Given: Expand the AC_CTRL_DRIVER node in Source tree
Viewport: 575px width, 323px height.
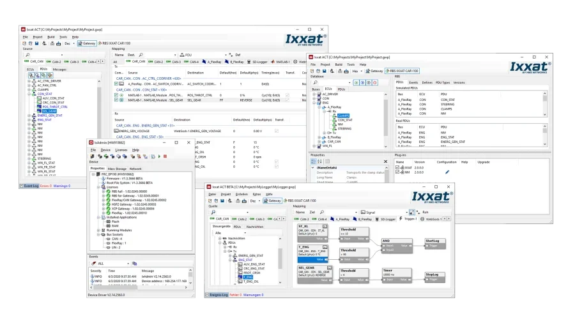Looking at the screenshot, I should coord(29,81).
